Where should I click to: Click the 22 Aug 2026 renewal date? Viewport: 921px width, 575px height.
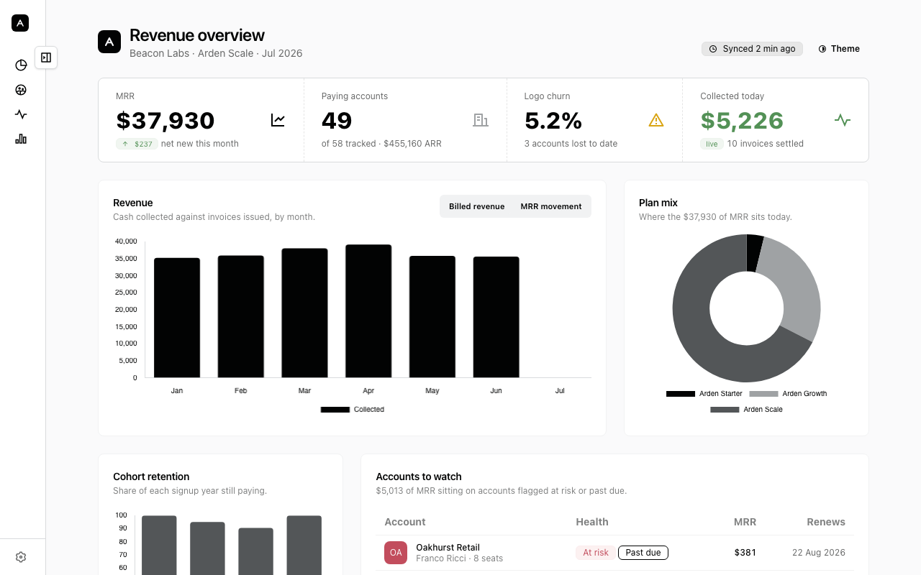[819, 553]
